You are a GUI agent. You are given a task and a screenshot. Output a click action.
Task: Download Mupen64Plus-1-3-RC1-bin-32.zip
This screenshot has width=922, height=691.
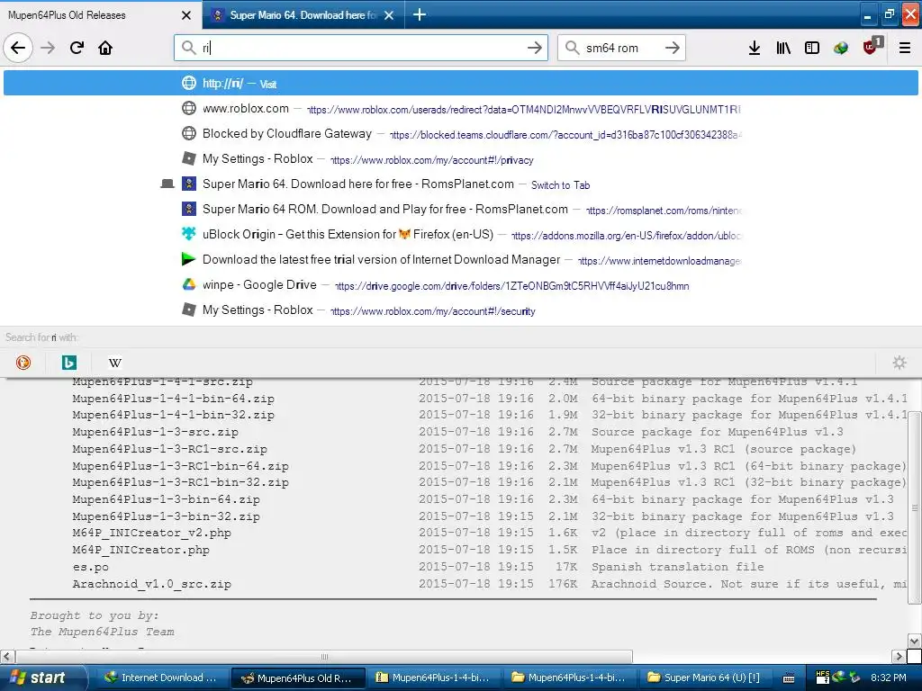pyautogui.click(x=180, y=482)
